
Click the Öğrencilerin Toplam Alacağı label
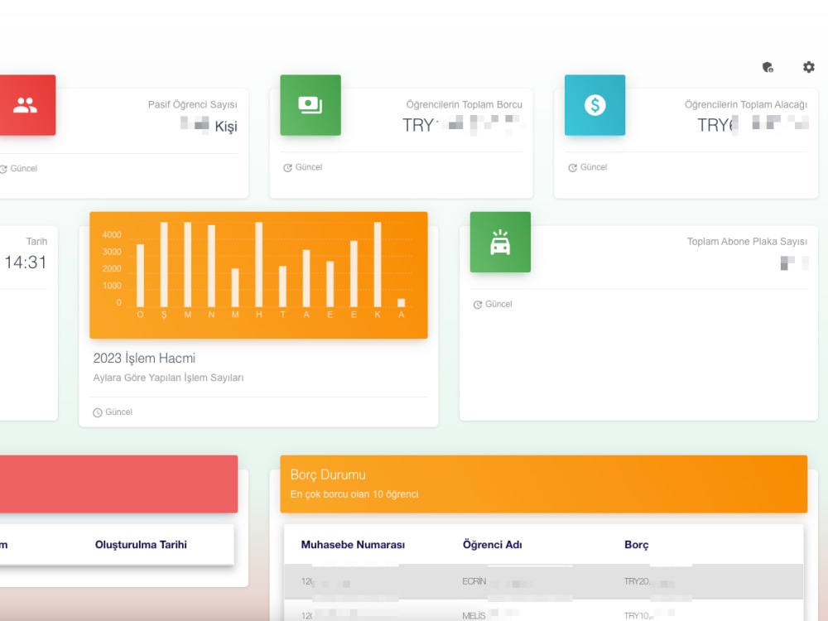click(746, 104)
